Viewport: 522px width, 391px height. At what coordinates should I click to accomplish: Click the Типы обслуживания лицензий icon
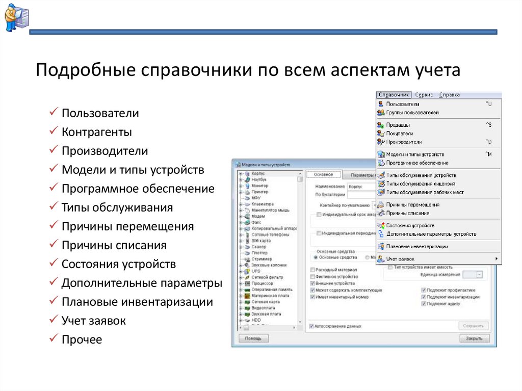381,185
